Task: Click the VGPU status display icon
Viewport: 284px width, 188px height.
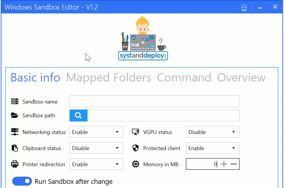Action: point(136,132)
